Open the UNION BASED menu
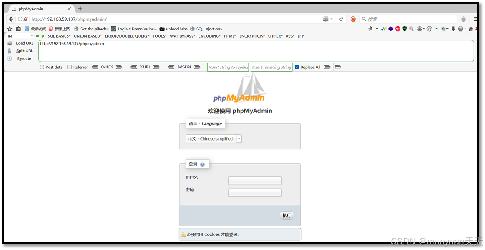This screenshot has height=250, width=485. click(88, 36)
